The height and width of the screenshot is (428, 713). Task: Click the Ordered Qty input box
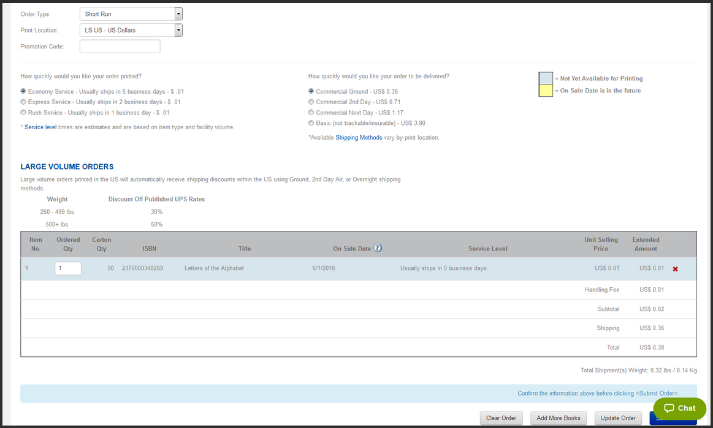tap(68, 268)
